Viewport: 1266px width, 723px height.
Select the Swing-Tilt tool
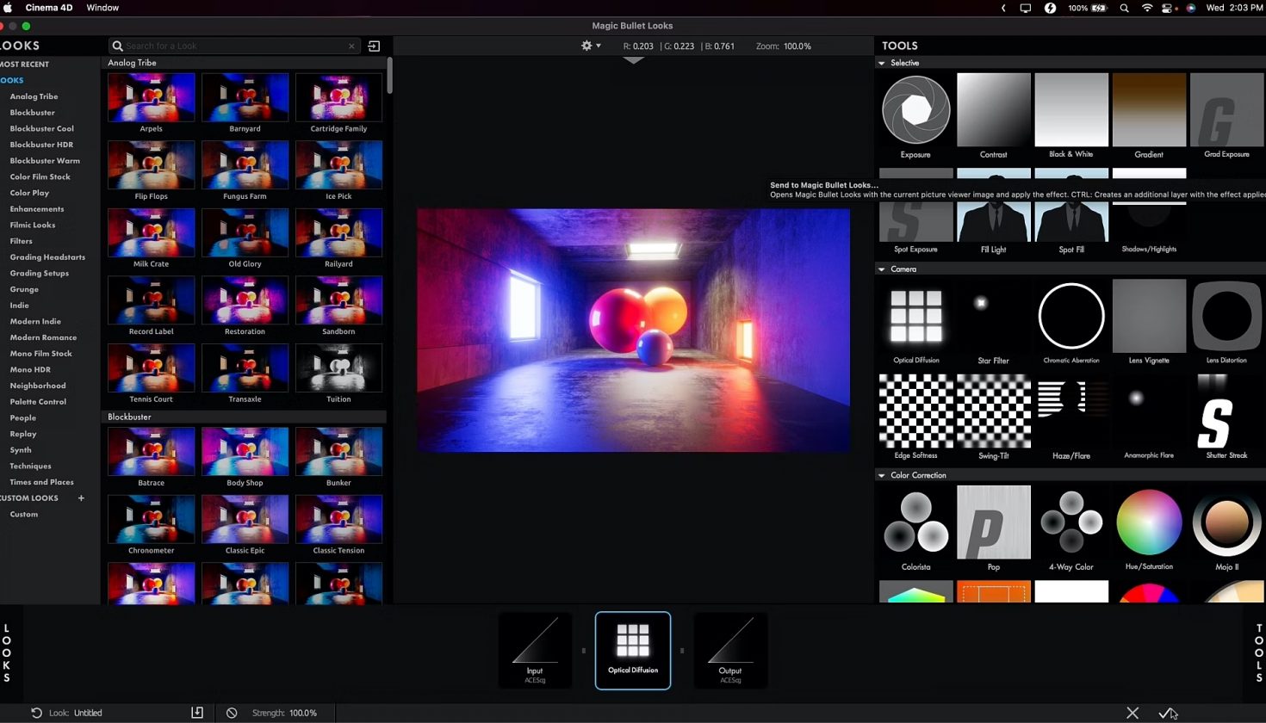point(993,411)
